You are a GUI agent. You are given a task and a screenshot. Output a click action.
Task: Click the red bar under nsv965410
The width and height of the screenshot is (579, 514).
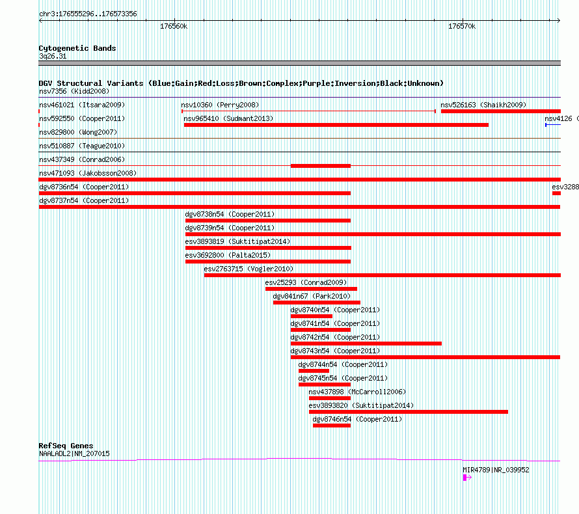336,125
